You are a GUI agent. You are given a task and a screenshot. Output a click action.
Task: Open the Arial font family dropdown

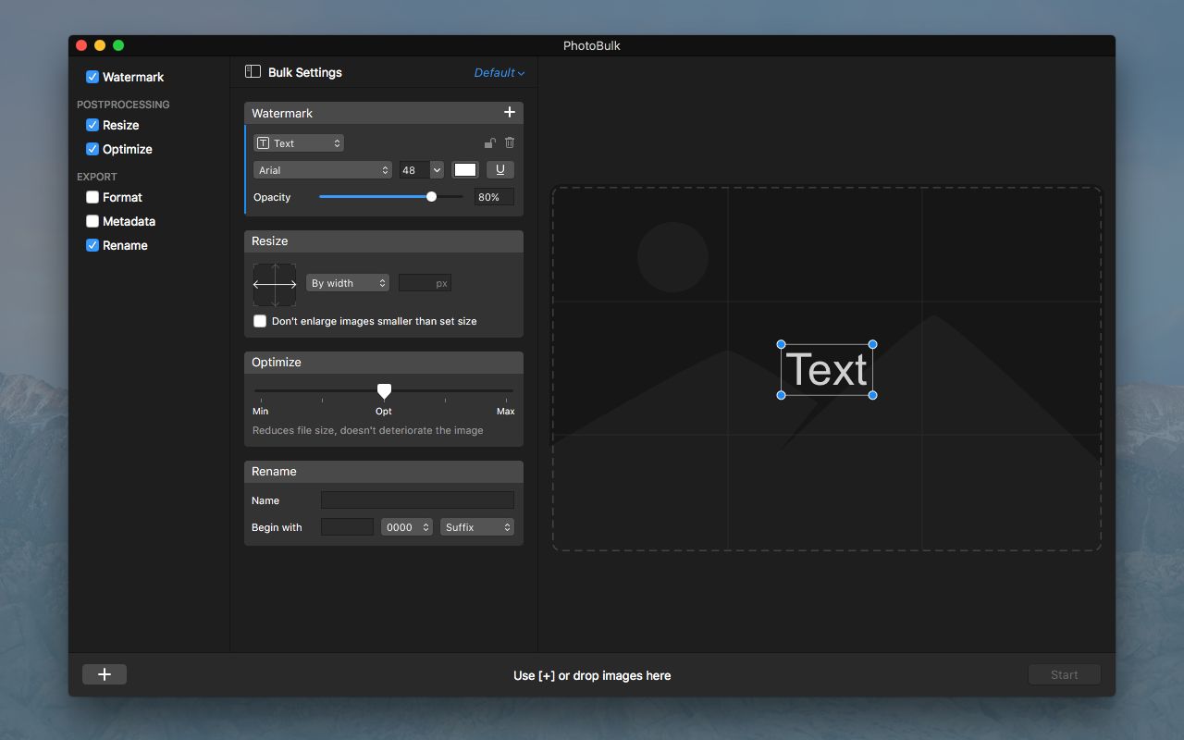point(322,169)
